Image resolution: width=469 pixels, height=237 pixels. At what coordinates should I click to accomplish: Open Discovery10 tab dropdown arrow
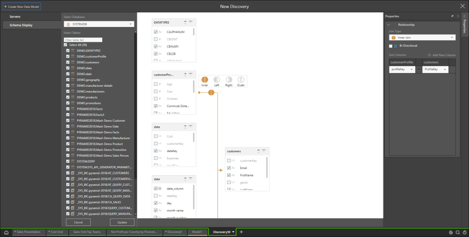point(233,232)
